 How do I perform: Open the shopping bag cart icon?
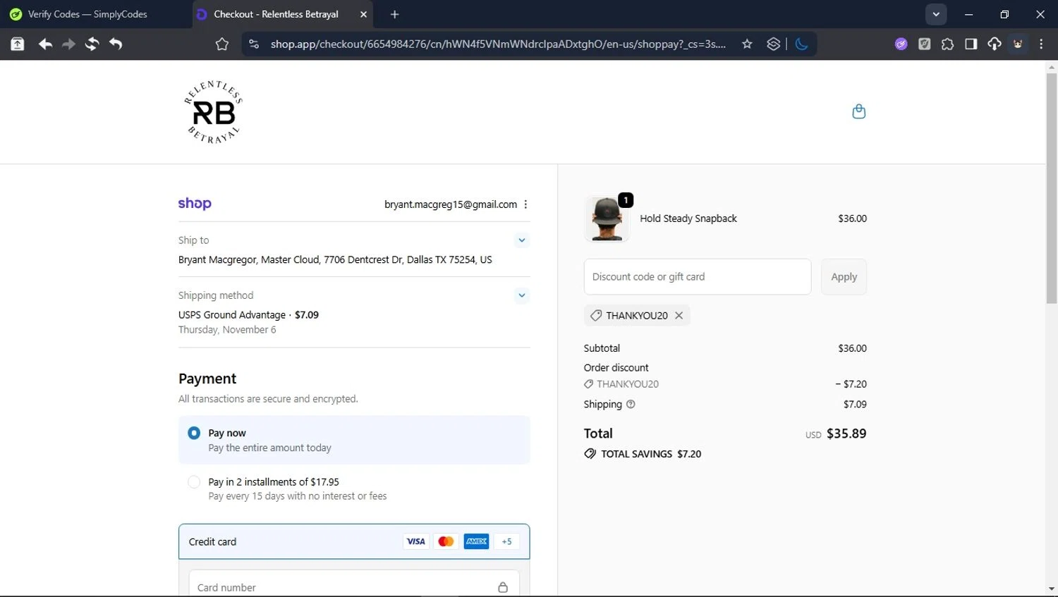pos(858,111)
